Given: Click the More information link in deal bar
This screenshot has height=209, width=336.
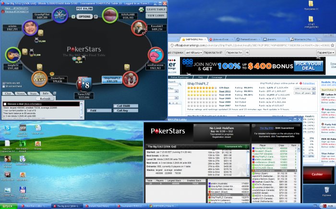Looking at the screenshot, I should coord(33,104).
